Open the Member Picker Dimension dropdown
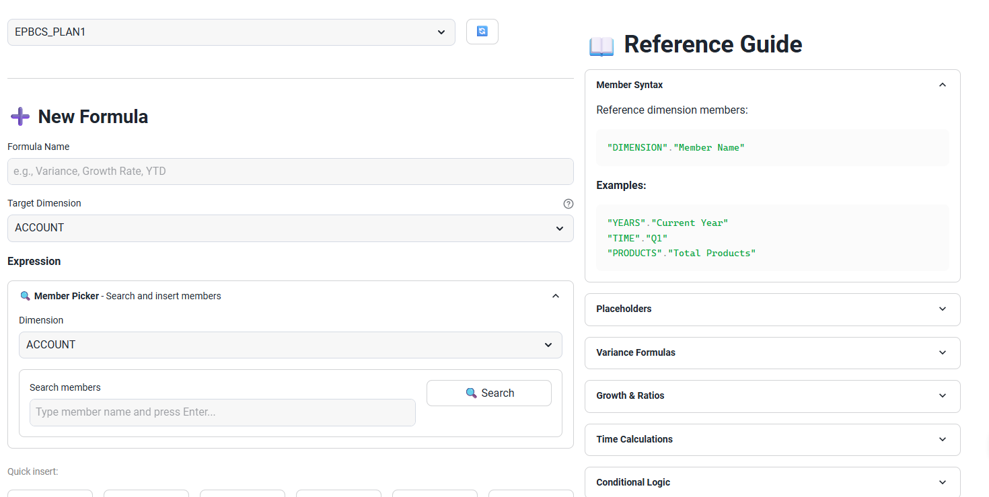 (290, 344)
